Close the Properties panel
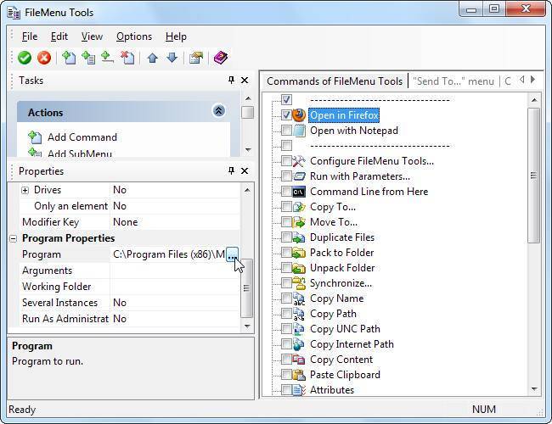 pos(245,170)
